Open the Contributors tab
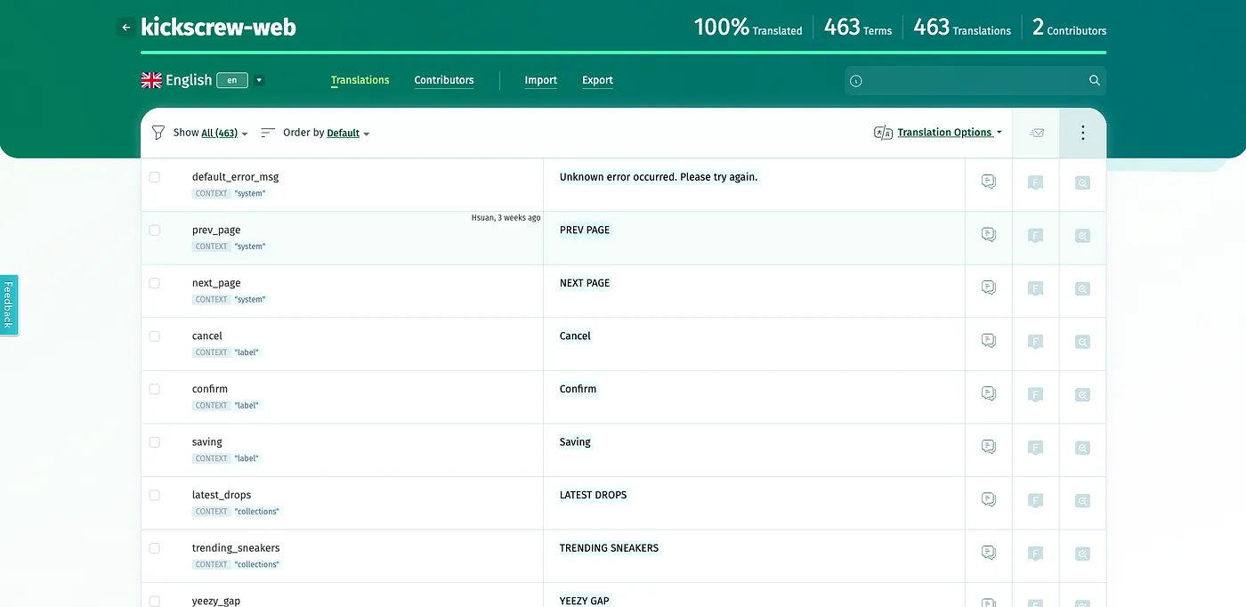Screen dimensions: 1246x607 [444, 80]
